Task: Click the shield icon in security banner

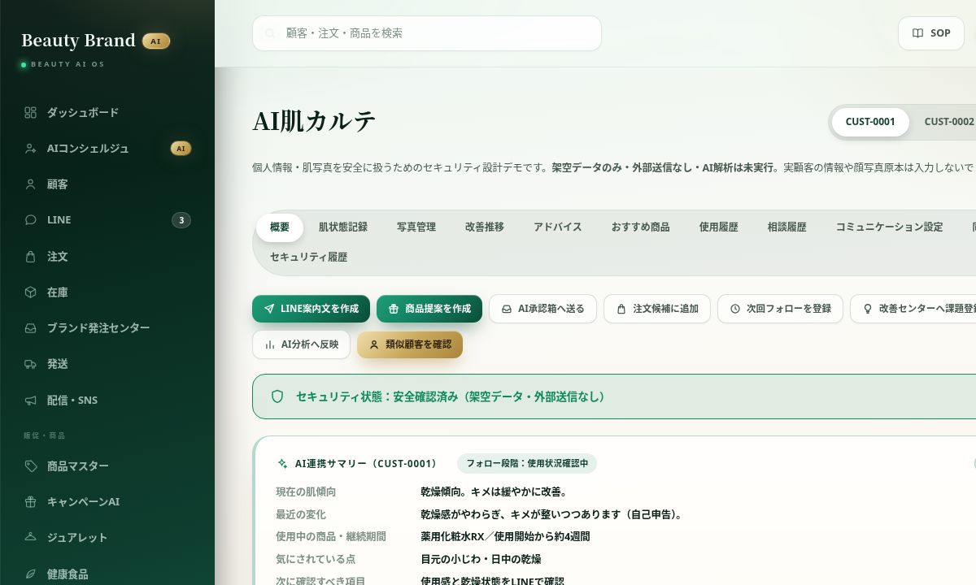Action: (277, 396)
